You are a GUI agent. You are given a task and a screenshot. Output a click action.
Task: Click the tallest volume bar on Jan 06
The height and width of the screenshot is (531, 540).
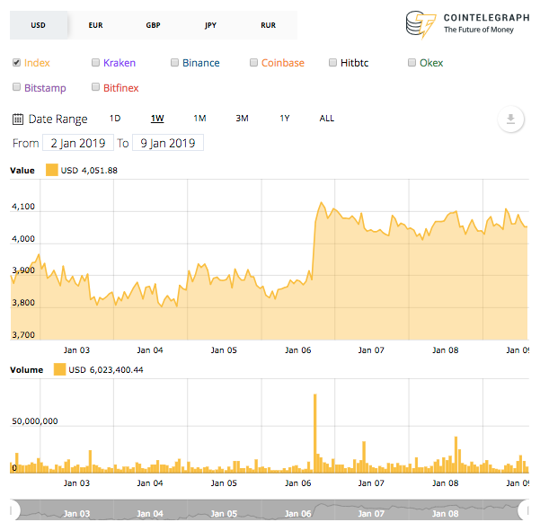click(x=315, y=433)
